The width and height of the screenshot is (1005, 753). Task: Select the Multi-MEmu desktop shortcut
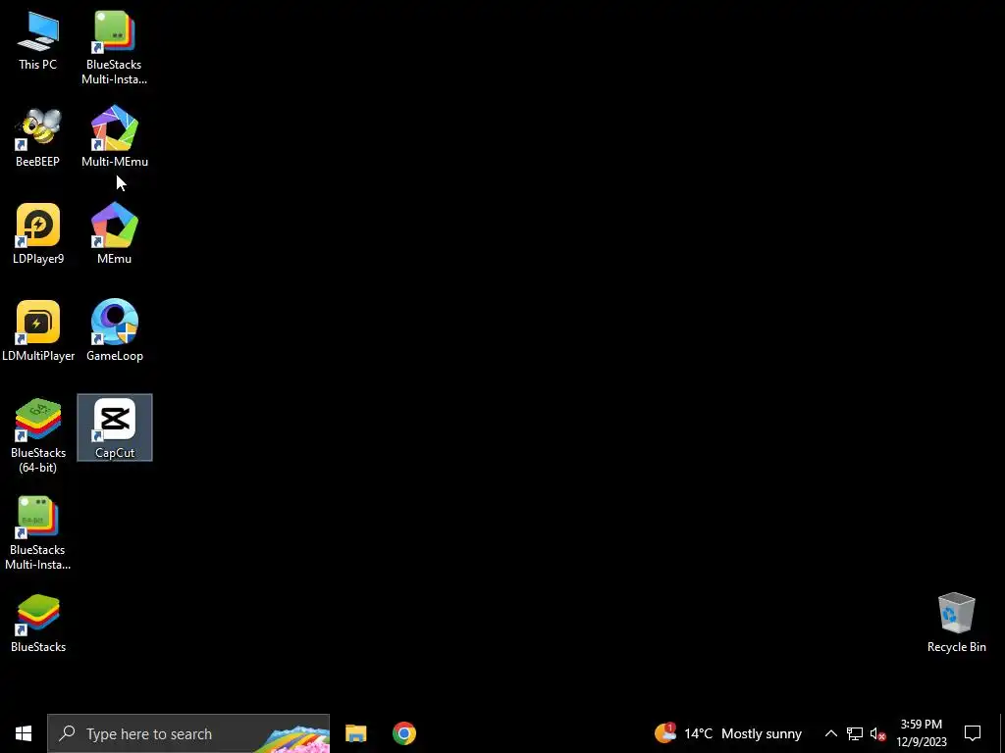coord(115,137)
